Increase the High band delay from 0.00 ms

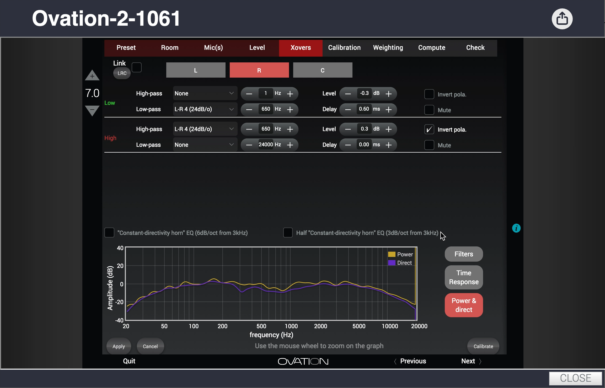pyautogui.click(x=389, y=145)
